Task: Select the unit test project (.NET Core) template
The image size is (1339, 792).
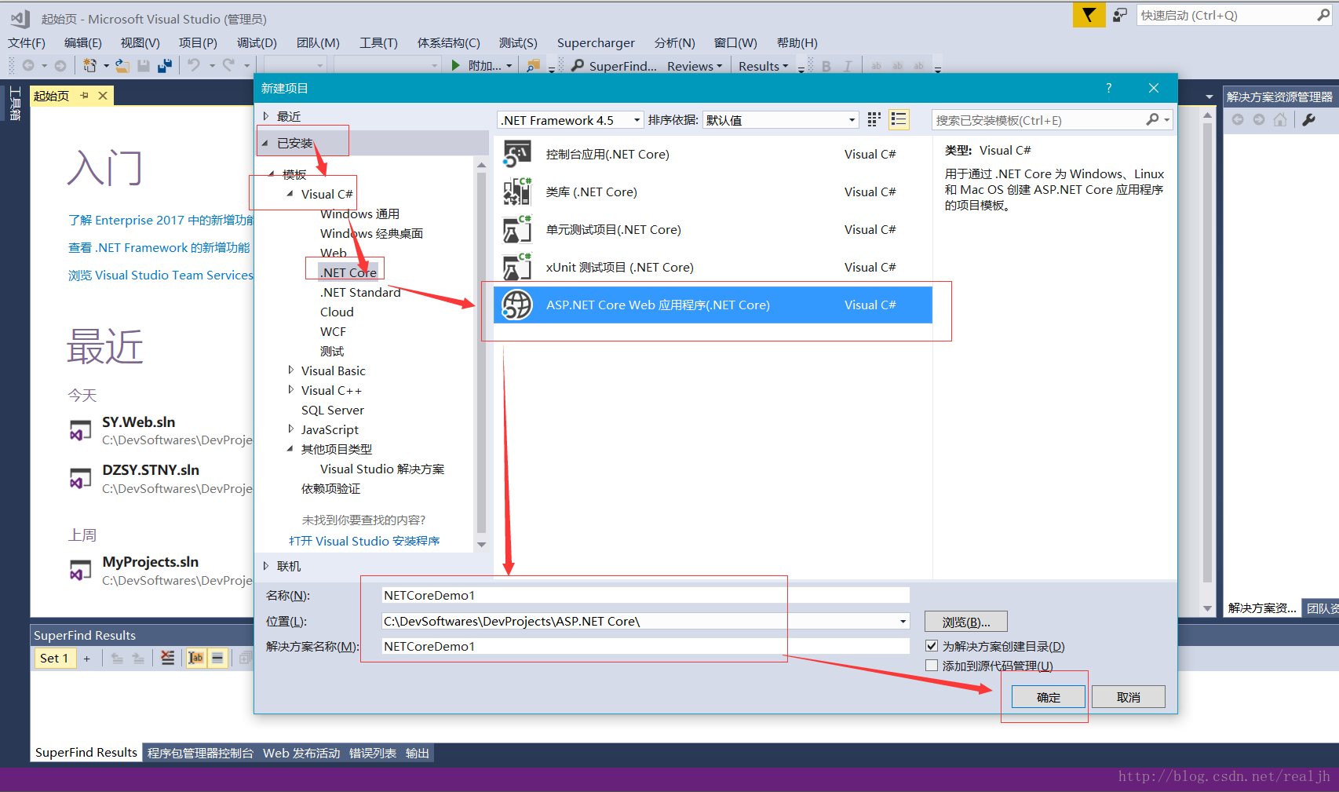Action: pos(713,229)
